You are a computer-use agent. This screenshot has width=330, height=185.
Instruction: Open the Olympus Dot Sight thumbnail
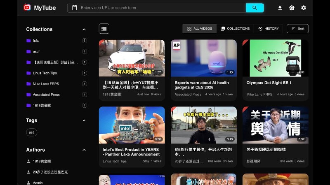(x=276, y=58)
